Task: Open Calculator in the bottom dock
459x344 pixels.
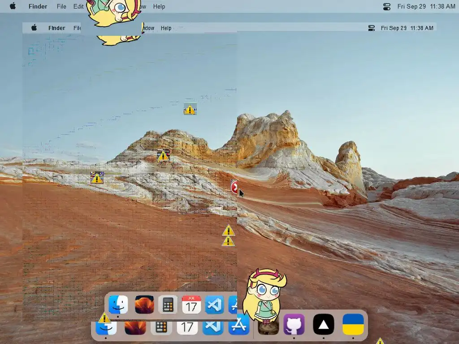Action: click(x=161, y=327)
